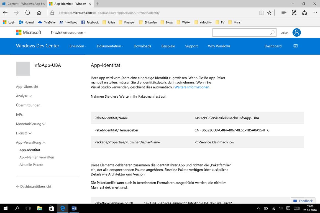Open the Weitere Informationen link
Image resolution: width=320 pixels, height=213 pixels.
pos(192,87)
